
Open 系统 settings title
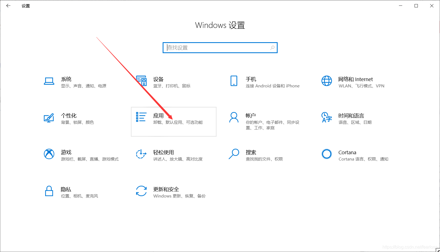pyautogui.click(x=66, y=79)
